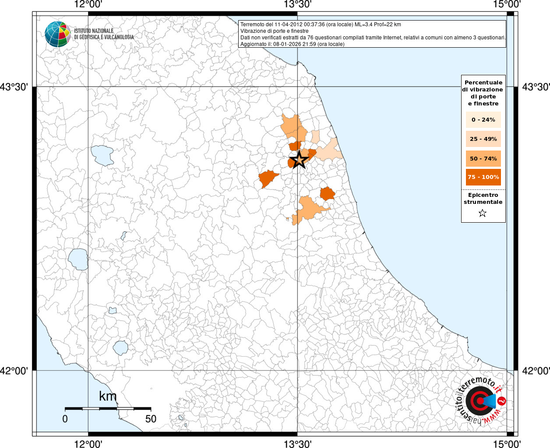
Task: Click the Lake Bolsena shape on the map
Action: 78,259
